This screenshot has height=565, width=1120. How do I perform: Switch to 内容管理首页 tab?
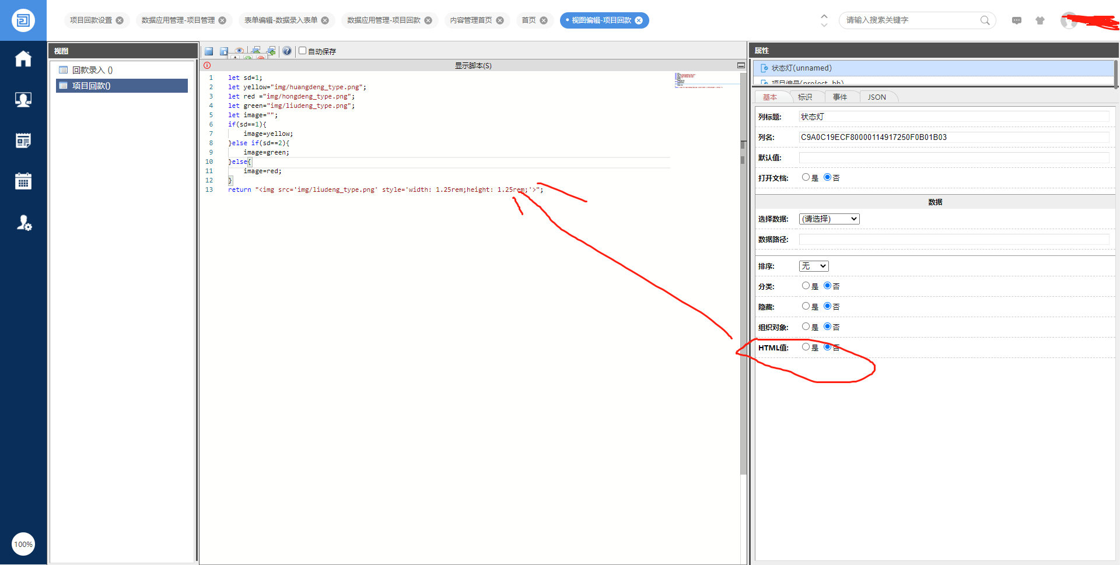pyautogui.click(x=471, y=20)
